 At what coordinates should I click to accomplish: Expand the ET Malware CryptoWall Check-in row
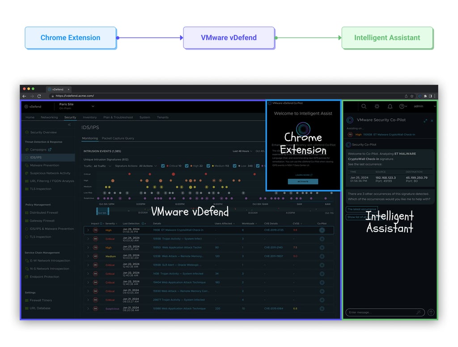pos(88,230)
